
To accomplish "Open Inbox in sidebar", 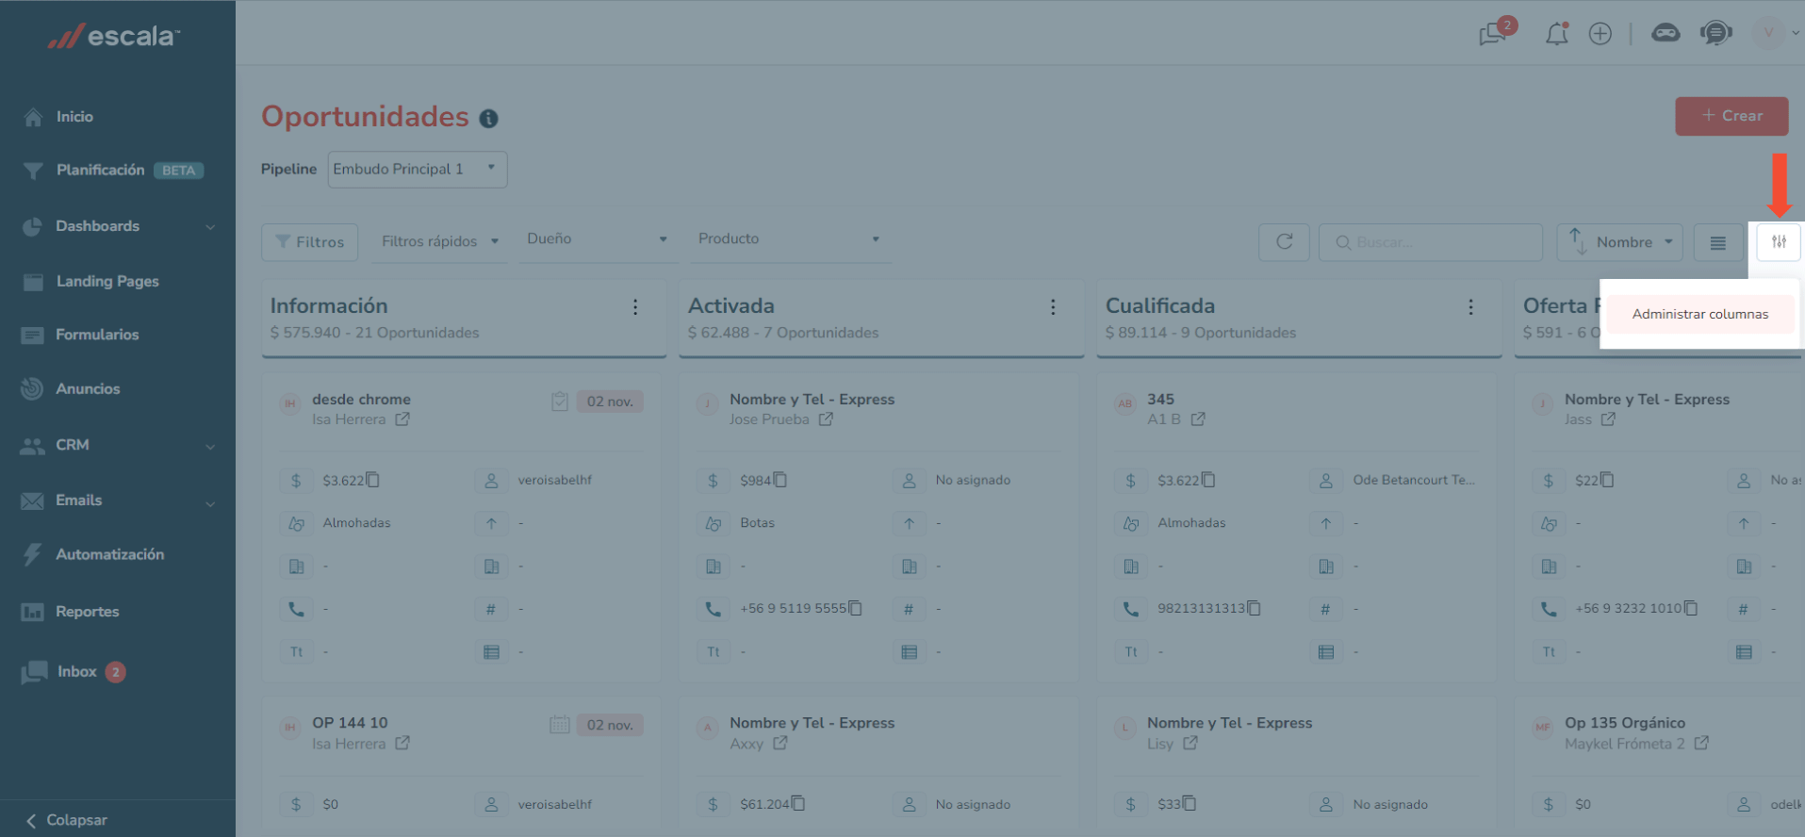I will (x=76, y=672).
